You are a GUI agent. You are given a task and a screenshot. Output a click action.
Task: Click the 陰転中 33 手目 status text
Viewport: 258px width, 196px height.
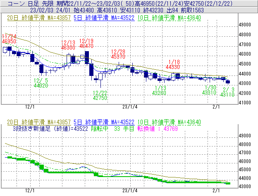coord(113,128)
